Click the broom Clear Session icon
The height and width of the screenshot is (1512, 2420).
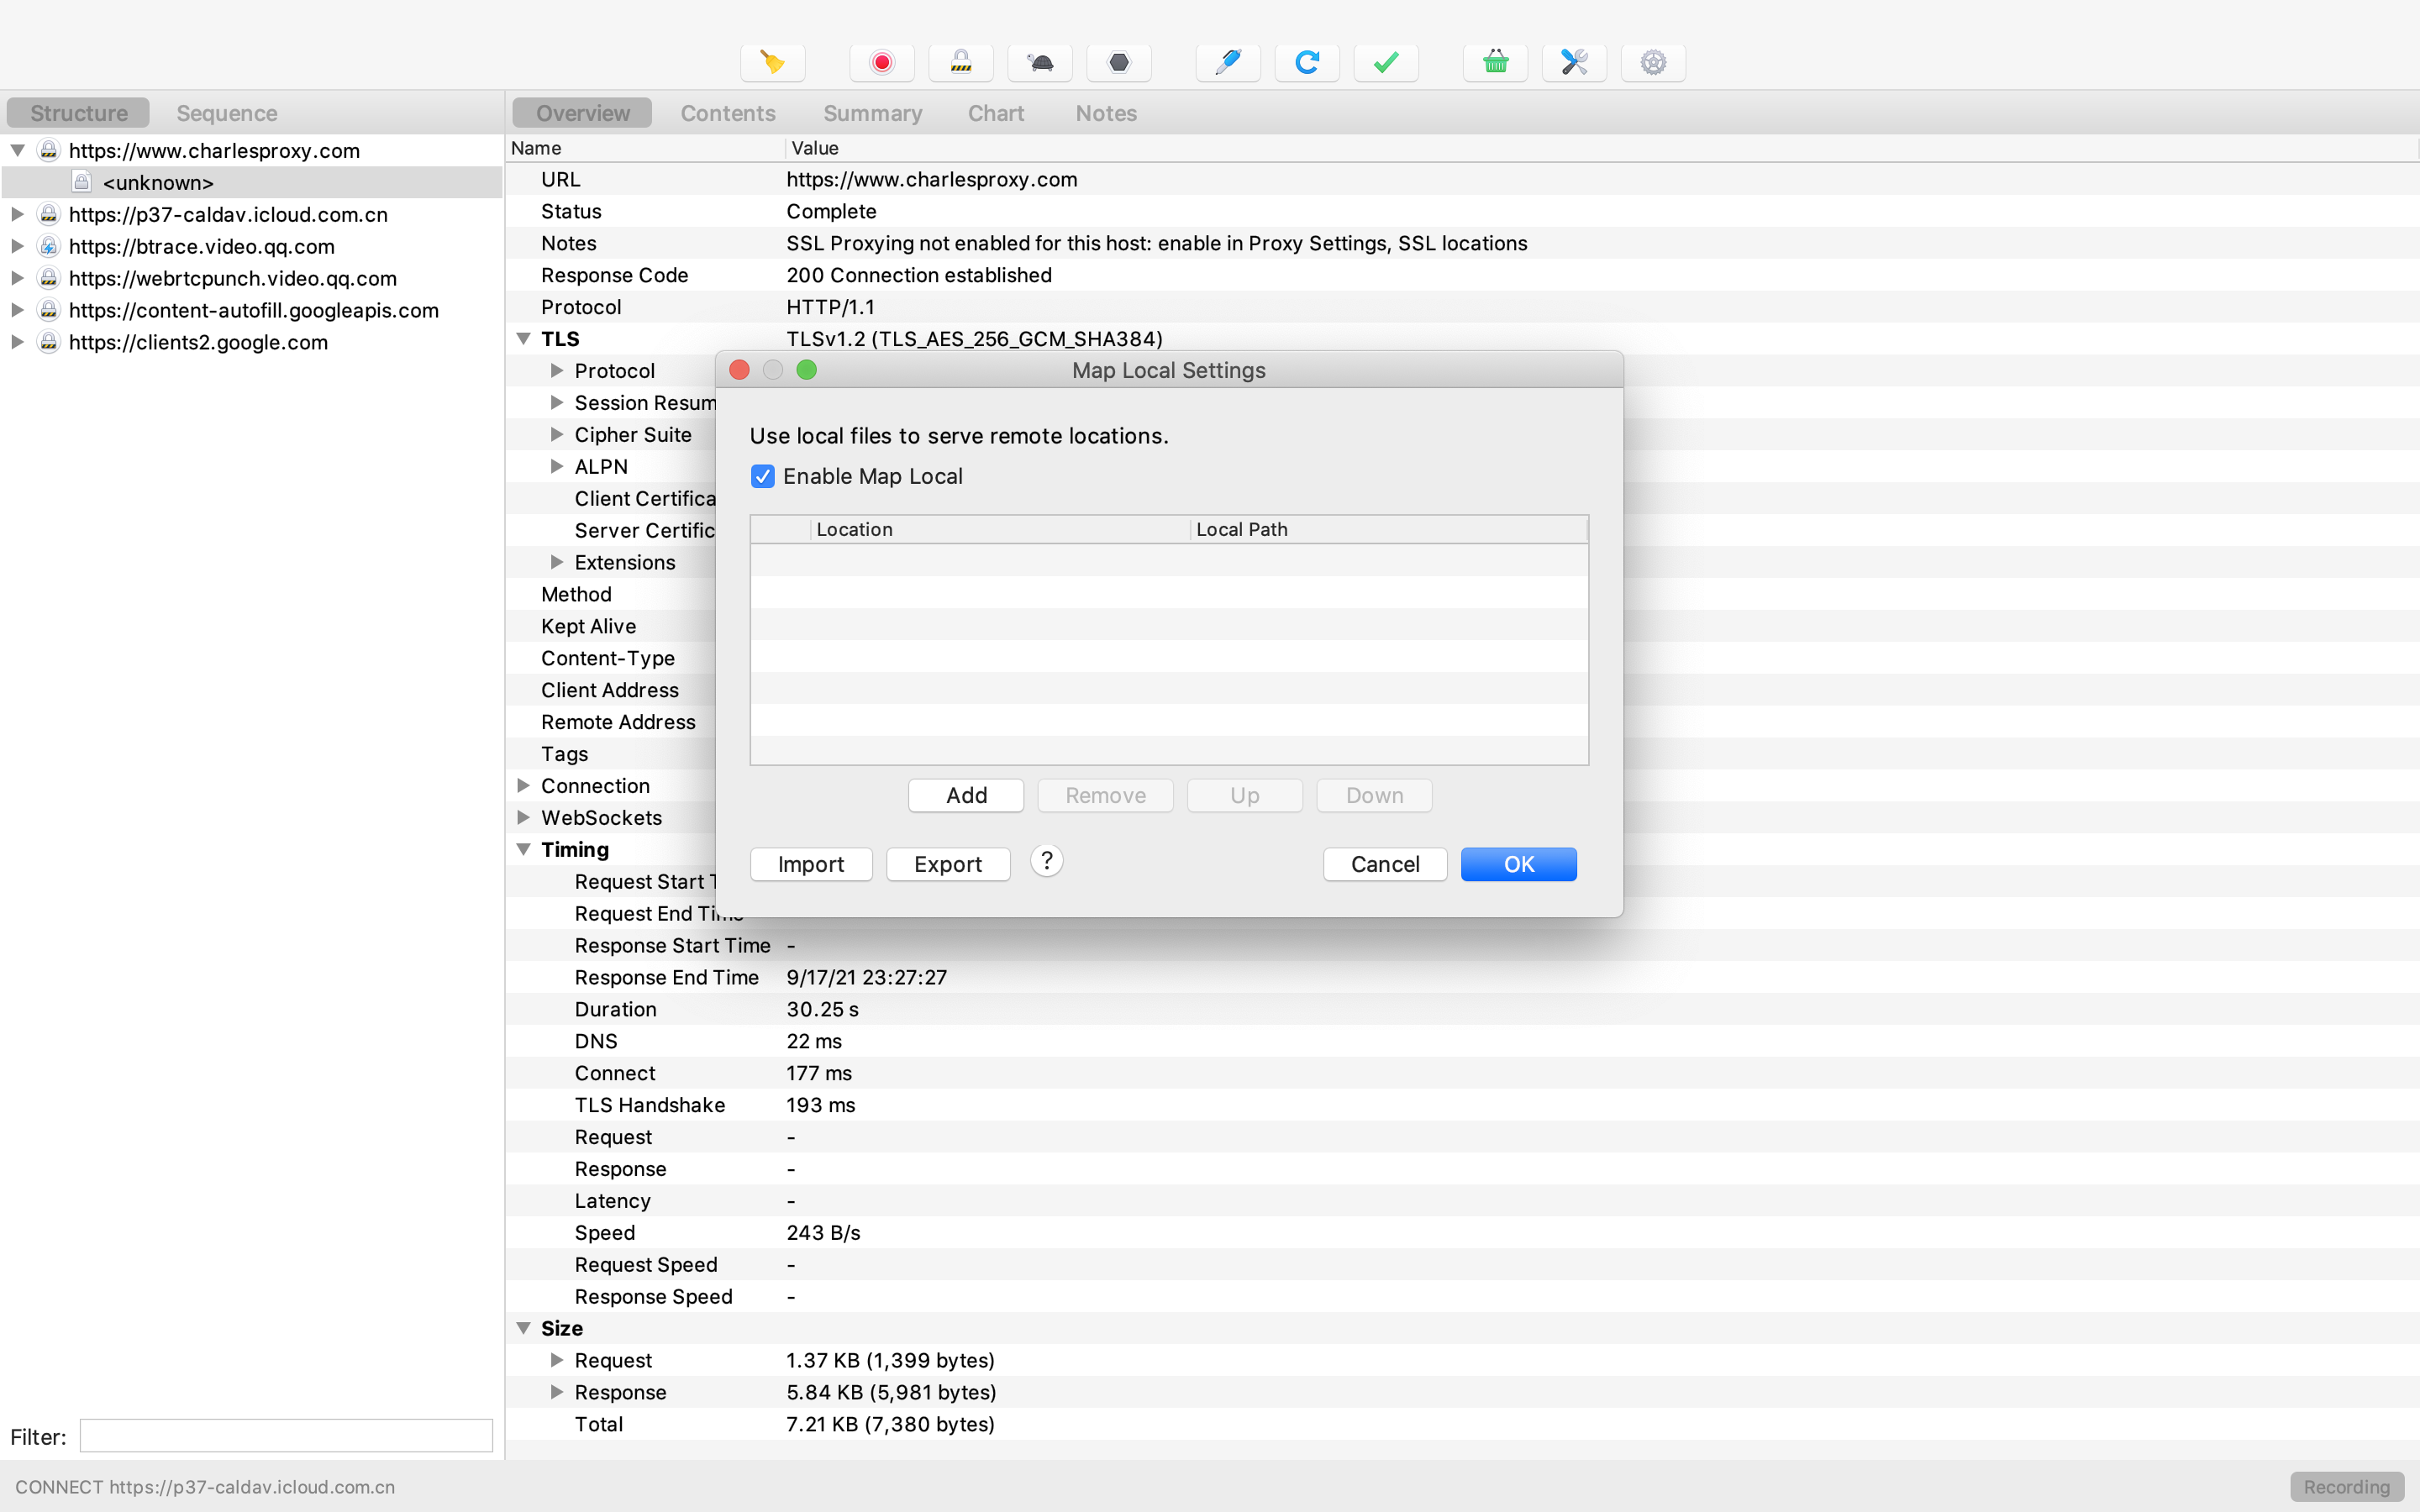(772, 62)
